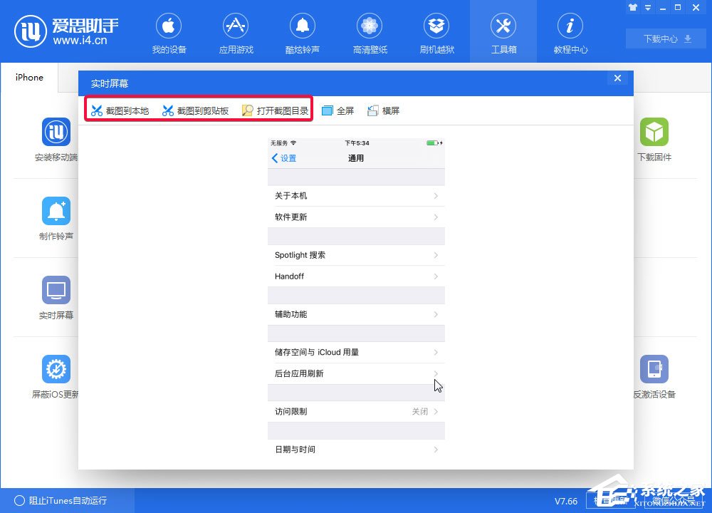Open the 我的设备 (My Devices) icon
Viewport: 712px width, 513px height.
pos(169,32)
